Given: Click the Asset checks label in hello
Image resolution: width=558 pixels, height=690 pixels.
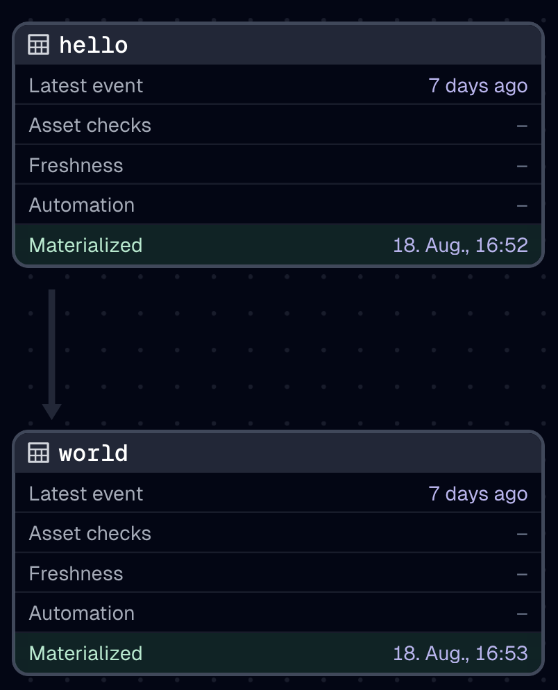Looking at the screenshot, I should click(x=90, y=126).
